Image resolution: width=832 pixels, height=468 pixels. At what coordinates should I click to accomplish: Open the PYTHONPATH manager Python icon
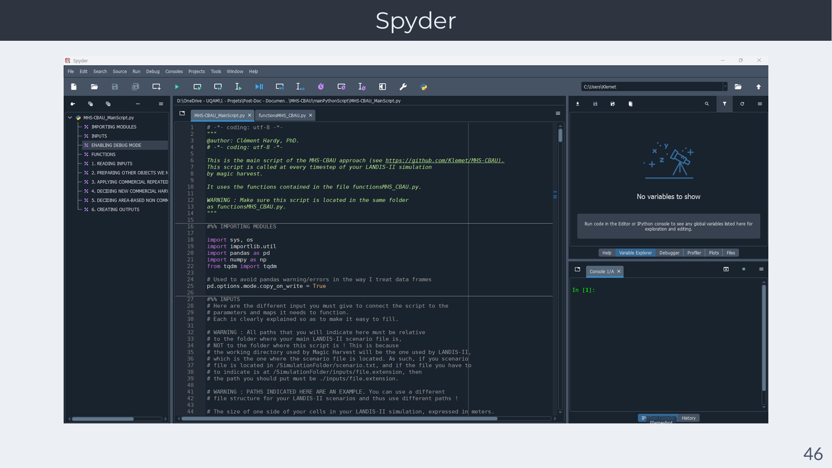[423, 87]
